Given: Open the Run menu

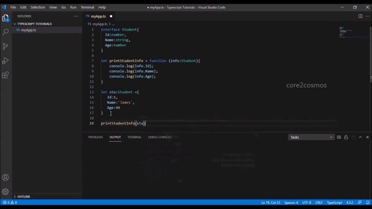Looking at the screenshot, I should (x=73, y=8).
